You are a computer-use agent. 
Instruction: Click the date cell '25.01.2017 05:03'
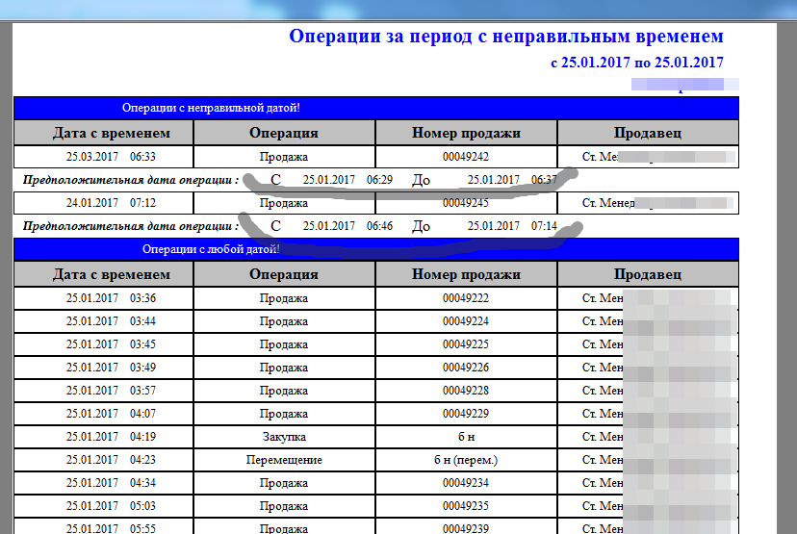coord(104,506)
